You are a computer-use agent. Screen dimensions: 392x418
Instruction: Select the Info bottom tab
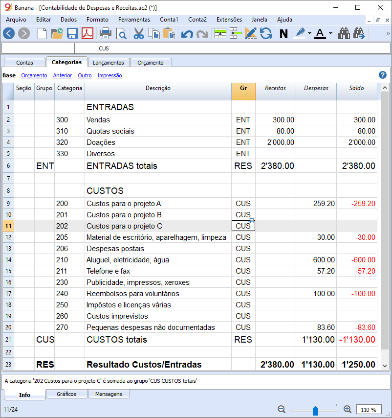(24, 395)
